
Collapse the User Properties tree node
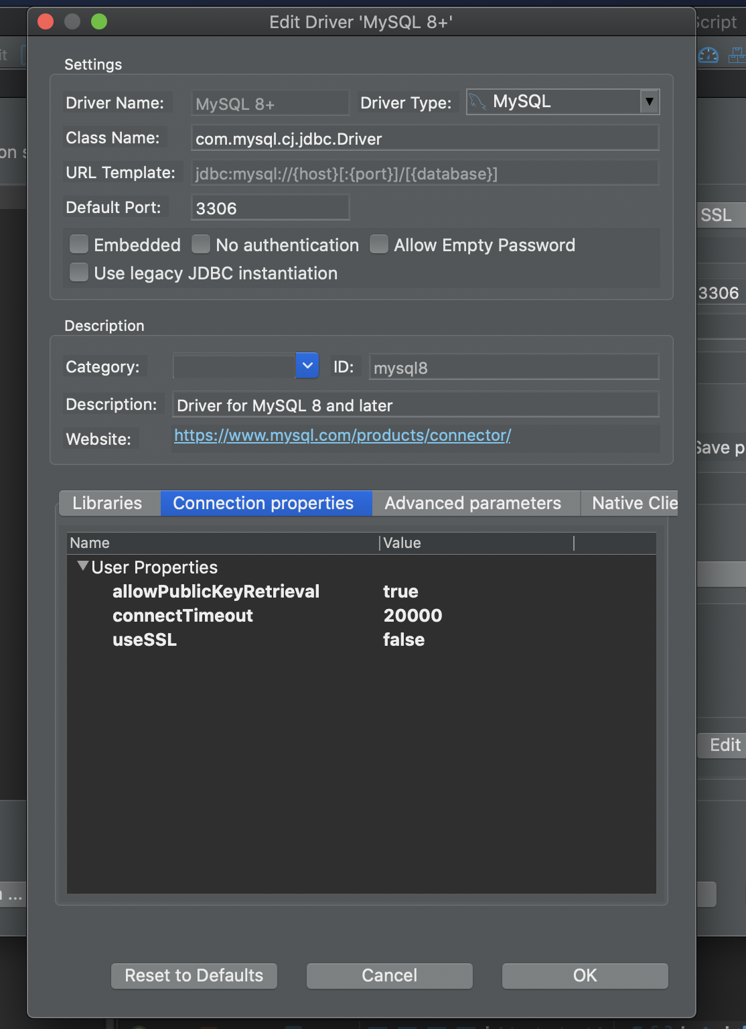(83, 566)
